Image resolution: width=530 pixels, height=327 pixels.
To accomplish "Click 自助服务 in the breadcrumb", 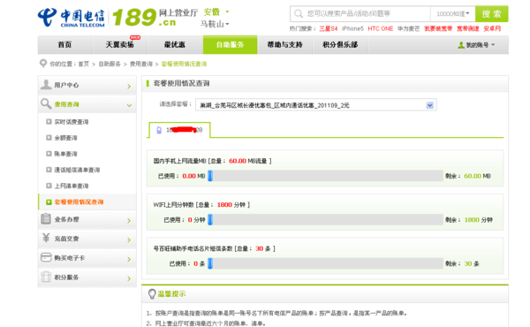I will [110, 64].
